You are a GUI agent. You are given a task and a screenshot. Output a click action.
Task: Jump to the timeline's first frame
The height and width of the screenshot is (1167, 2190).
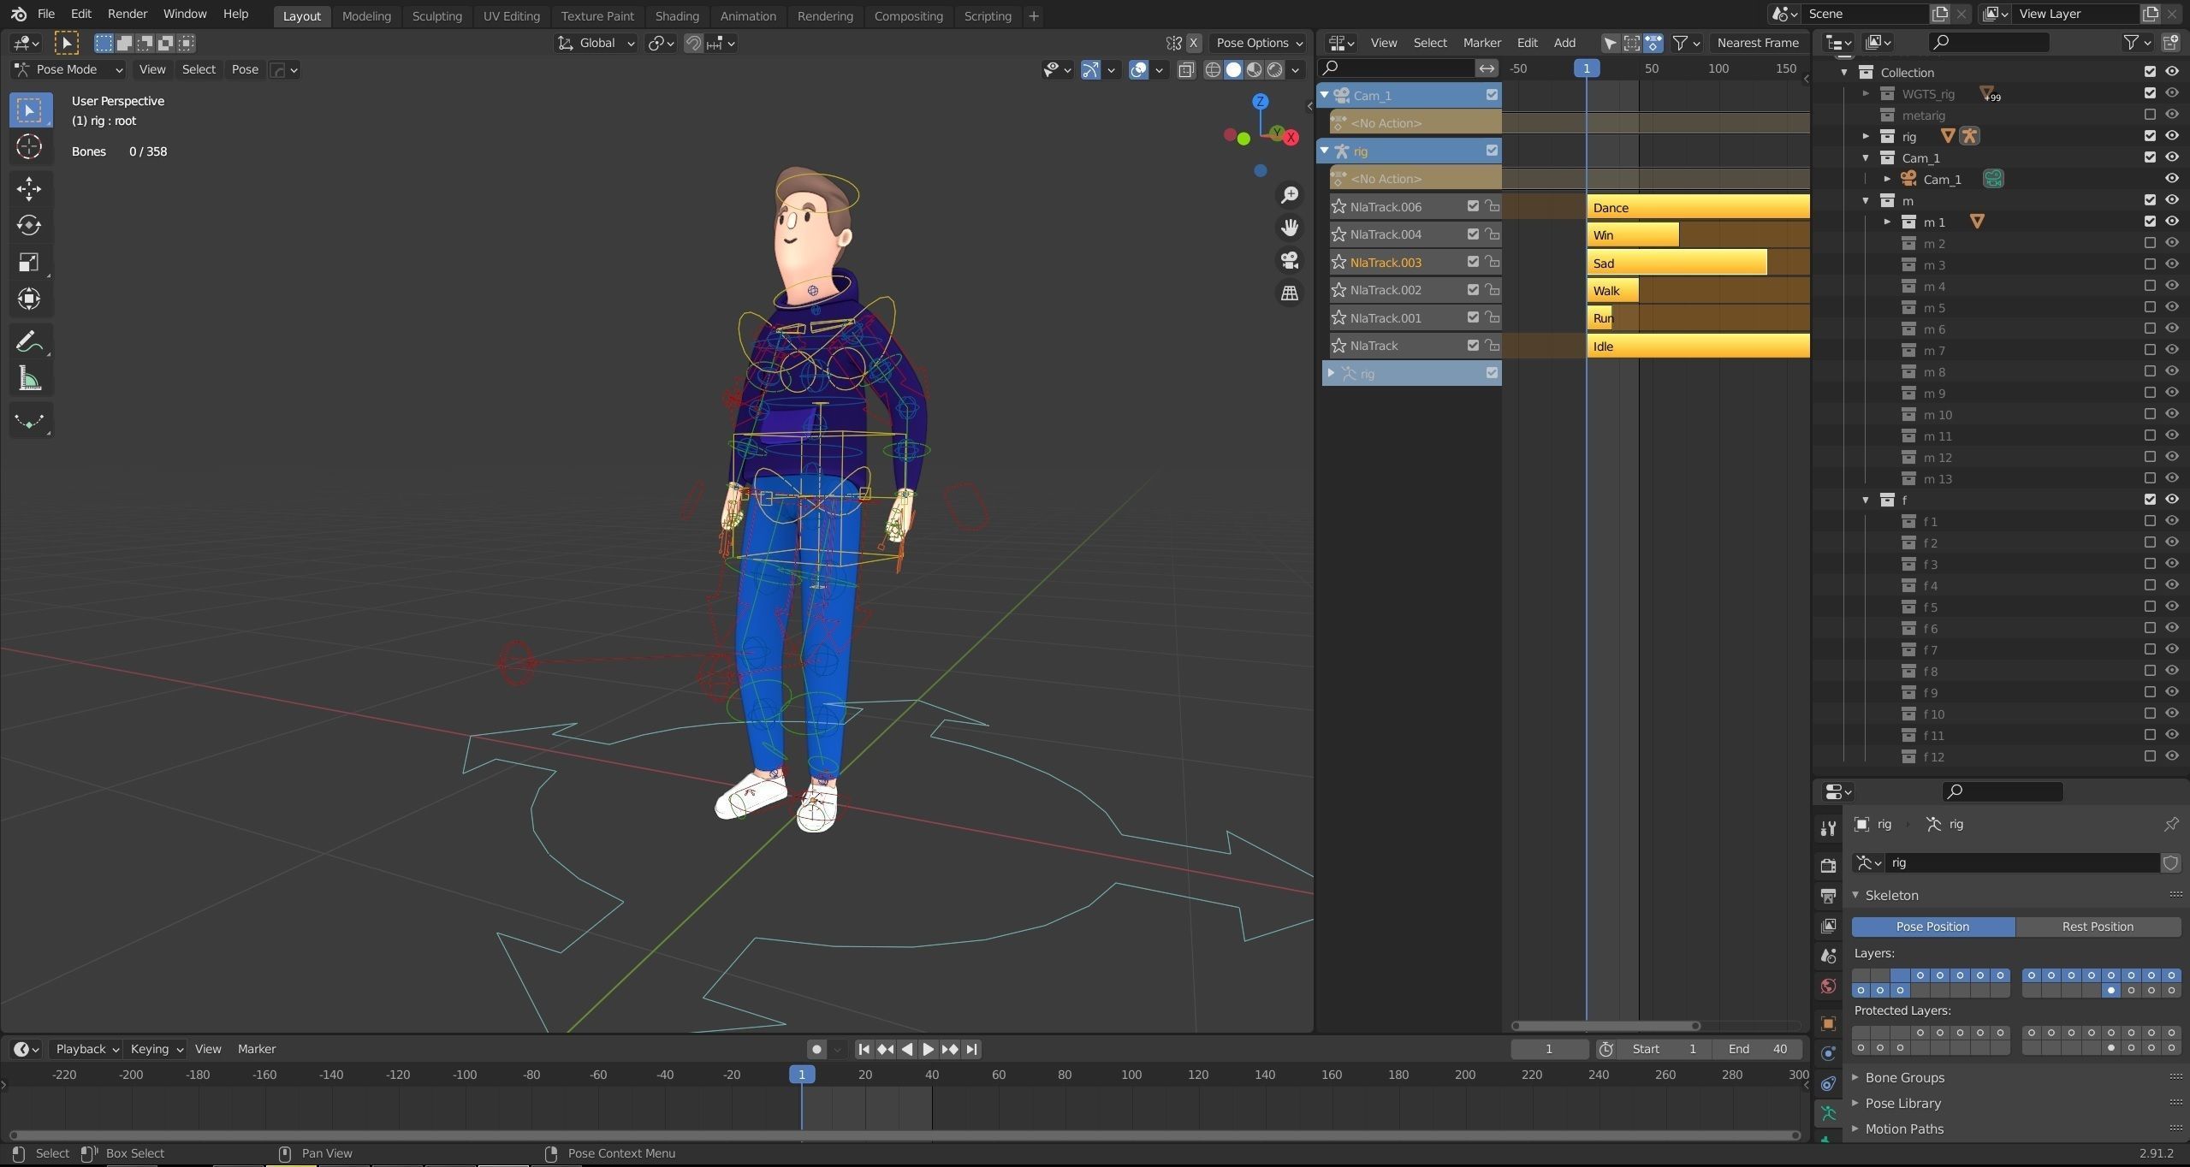click(864, 1049)
